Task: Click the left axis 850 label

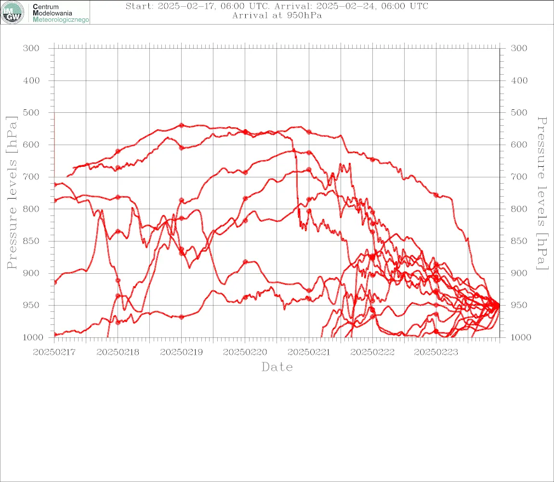Action: point(31,241)
